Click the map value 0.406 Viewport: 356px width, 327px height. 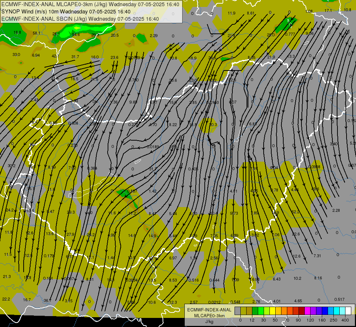tap(193, 169)
